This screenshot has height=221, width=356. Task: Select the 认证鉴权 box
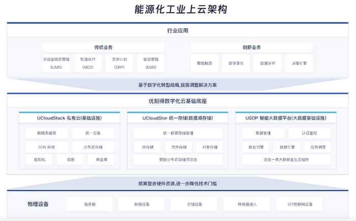pyautogui.click(x=309, y=133)
